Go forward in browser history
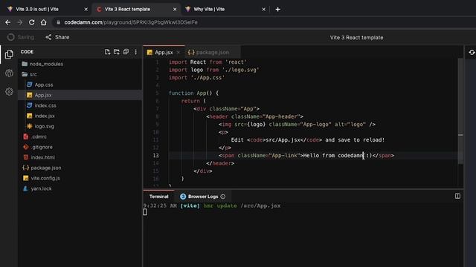 (20, 22)
